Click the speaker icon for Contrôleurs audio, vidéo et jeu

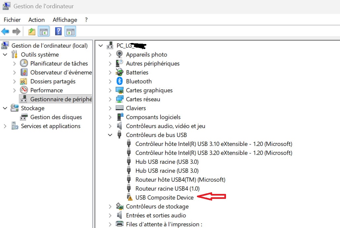tap(119, 126)
